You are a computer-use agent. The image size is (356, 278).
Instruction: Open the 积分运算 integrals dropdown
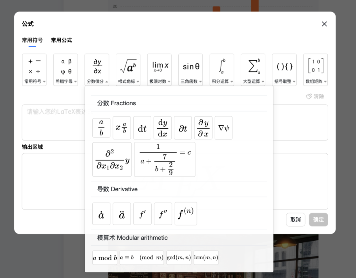(222, 70)
